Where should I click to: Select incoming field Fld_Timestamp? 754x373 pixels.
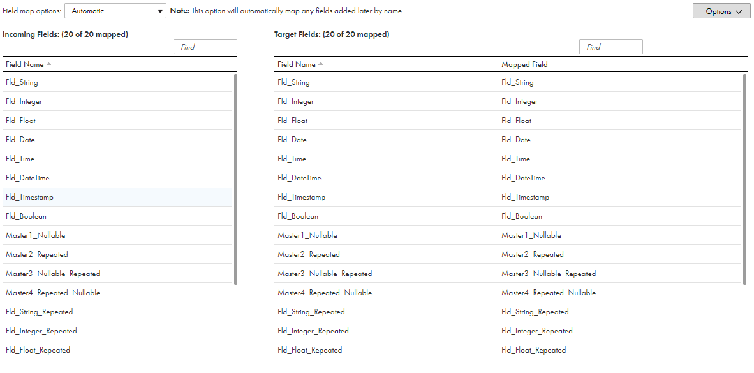(29, 197)
